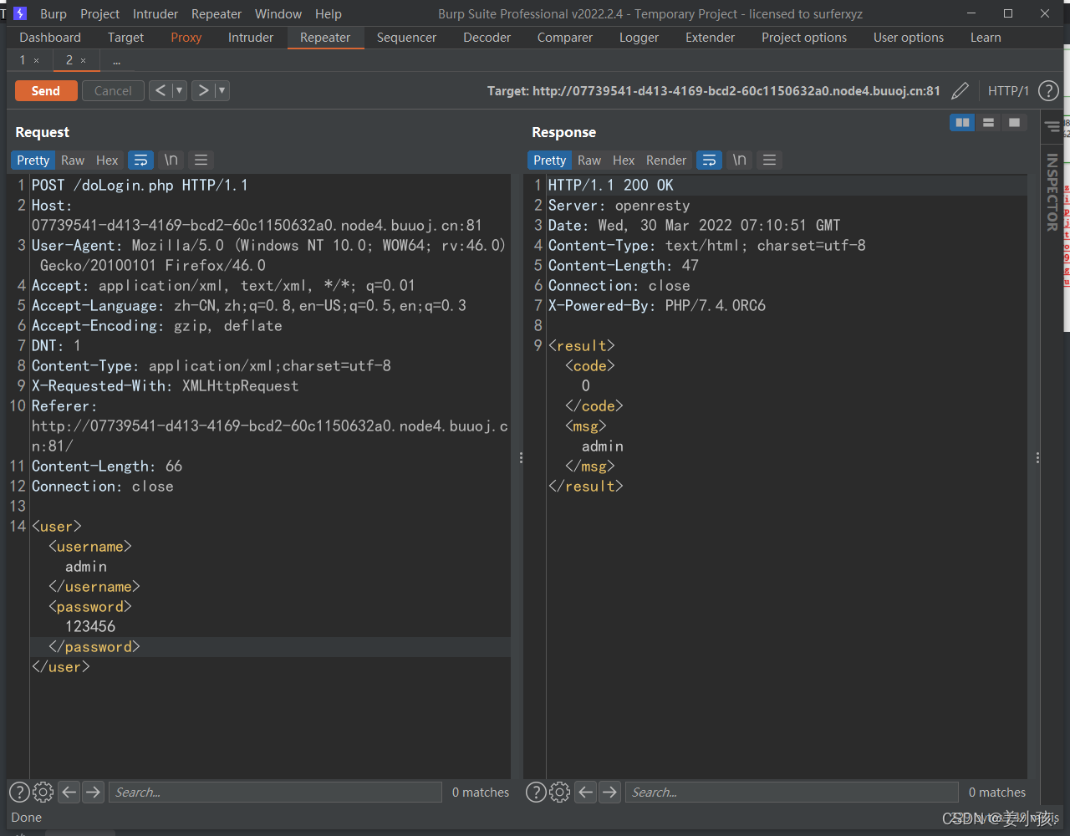The height and width of the screenshot is (836, 1070).
Task: Toggle request line wrap icon
Action: pos(141,161)
